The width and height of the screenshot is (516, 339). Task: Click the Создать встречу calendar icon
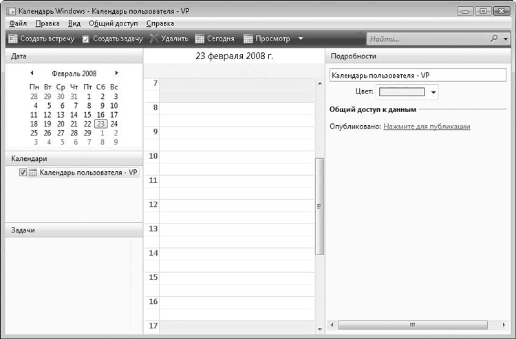(x=13, y=39)
